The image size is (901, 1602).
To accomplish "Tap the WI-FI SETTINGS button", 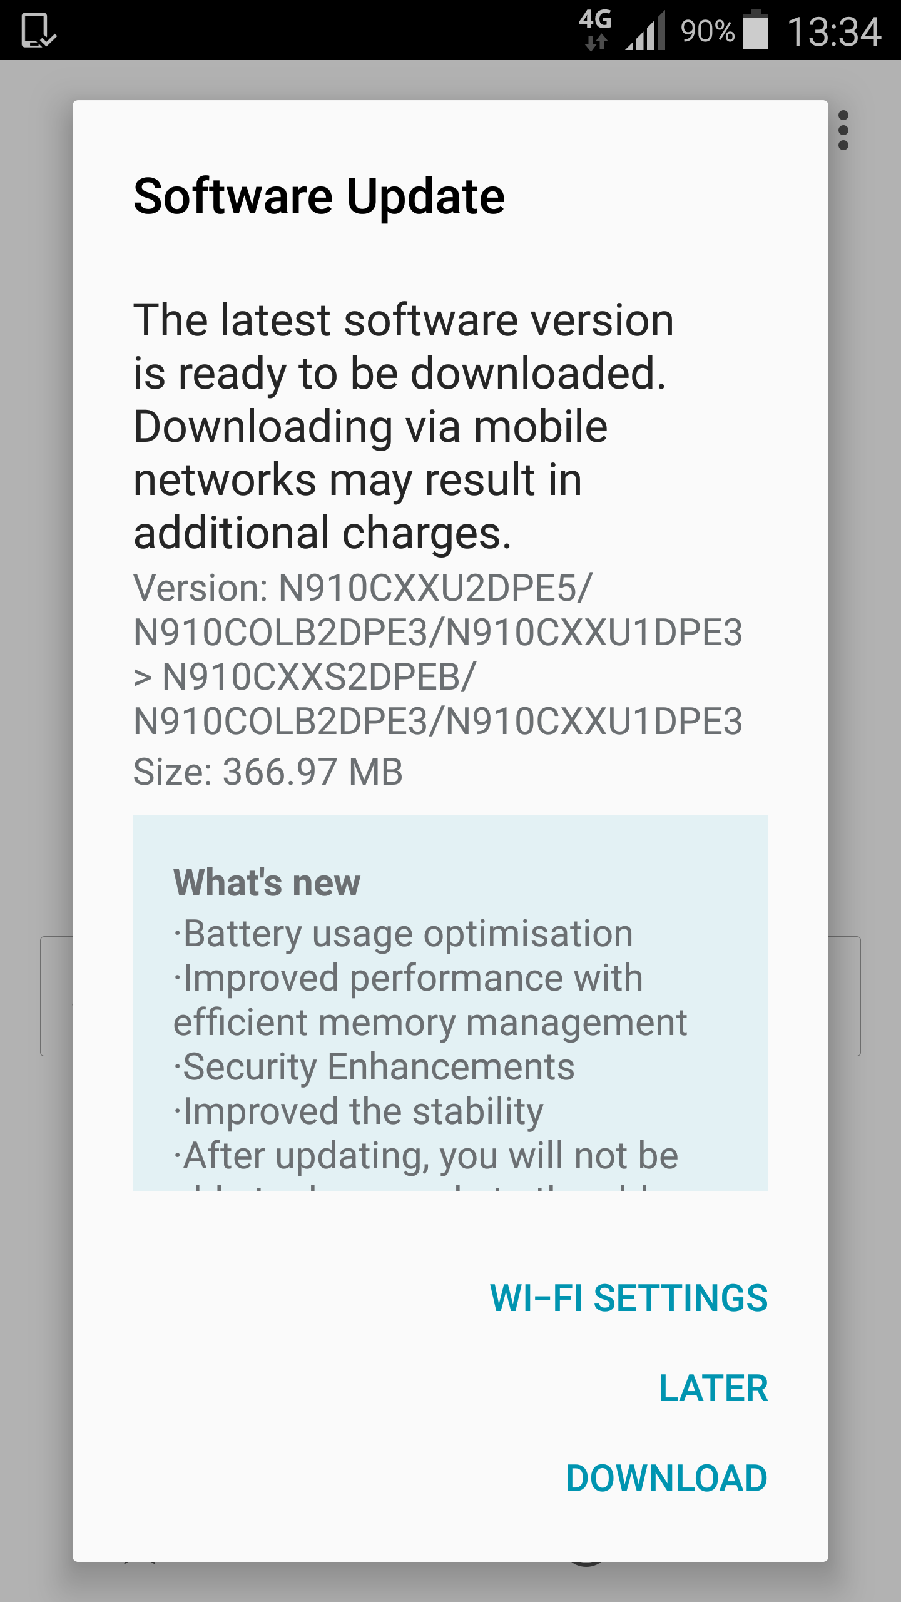I will [x=628, y=1298].
